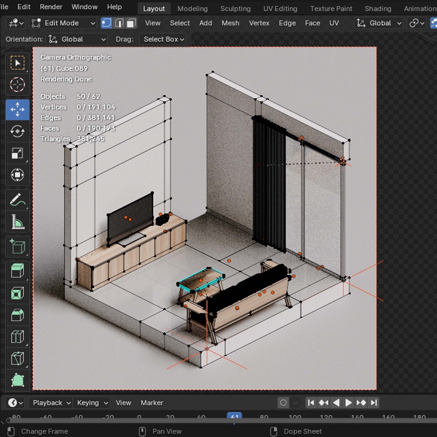
Task: Open the viewport View menu
Action: [x=153, y=23]
